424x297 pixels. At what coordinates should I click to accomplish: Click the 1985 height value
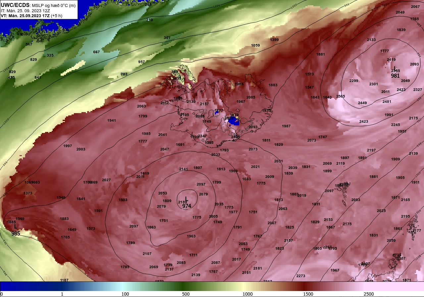(146, 134)
